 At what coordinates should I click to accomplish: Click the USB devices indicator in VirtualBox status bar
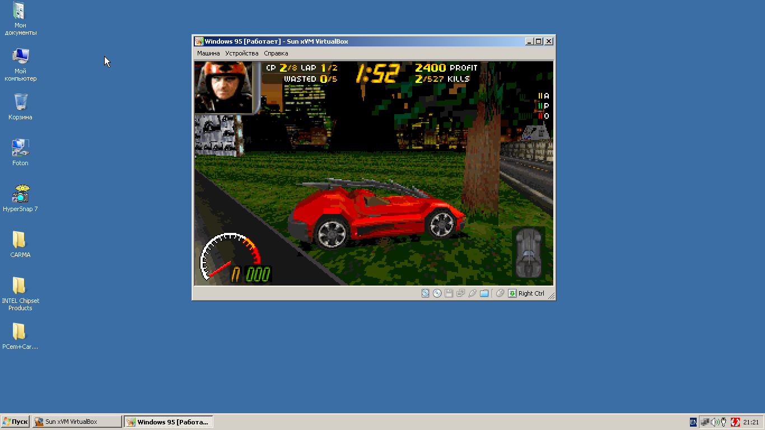pyautogui.click(x=473, y=293)
